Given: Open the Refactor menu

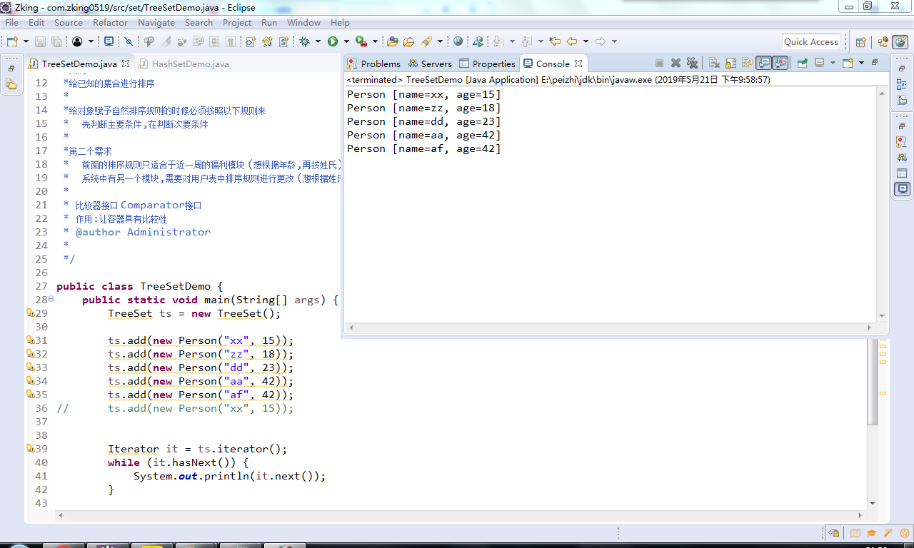Looking at the screenshot, I should coord(110,23).
